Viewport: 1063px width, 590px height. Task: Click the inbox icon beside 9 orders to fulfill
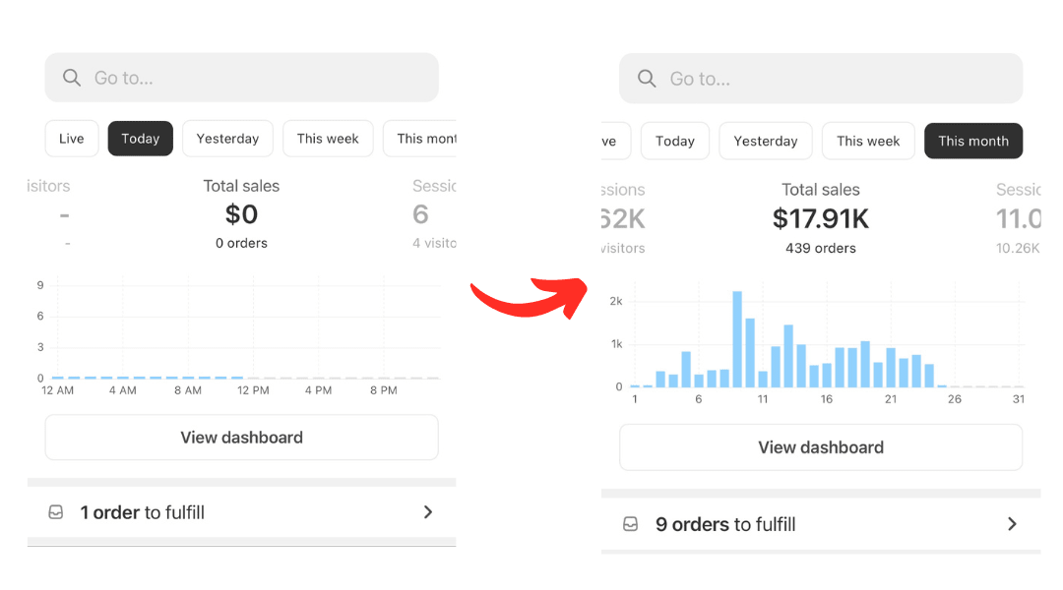630,524
